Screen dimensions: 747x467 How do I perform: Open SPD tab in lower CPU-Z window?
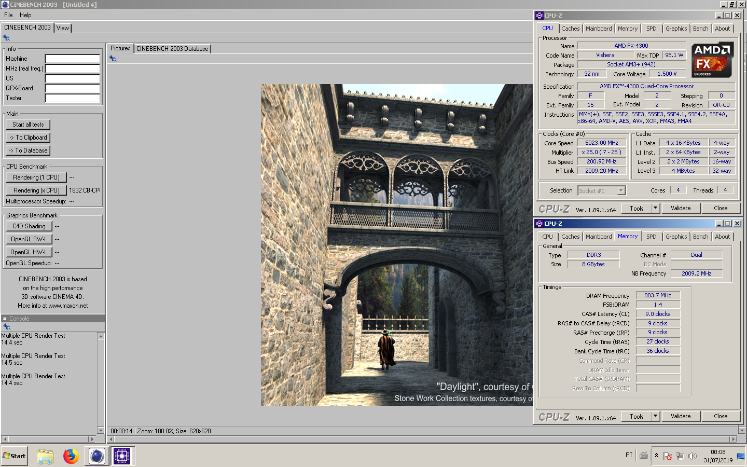(652, 237)
